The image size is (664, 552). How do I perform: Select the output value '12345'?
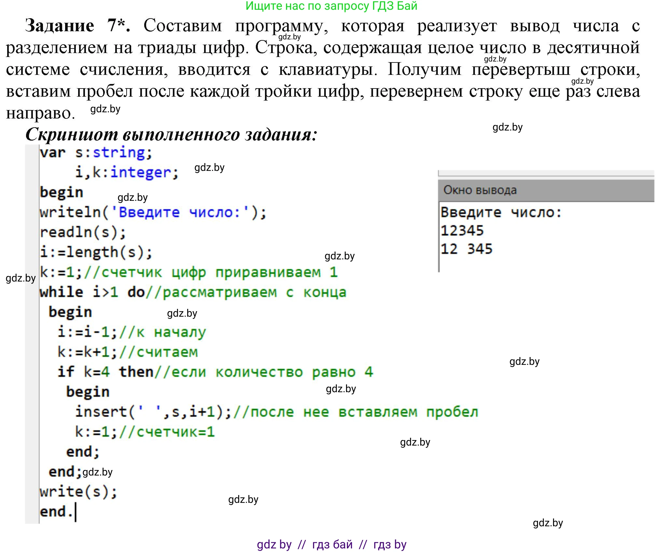(x=462, y=230)
